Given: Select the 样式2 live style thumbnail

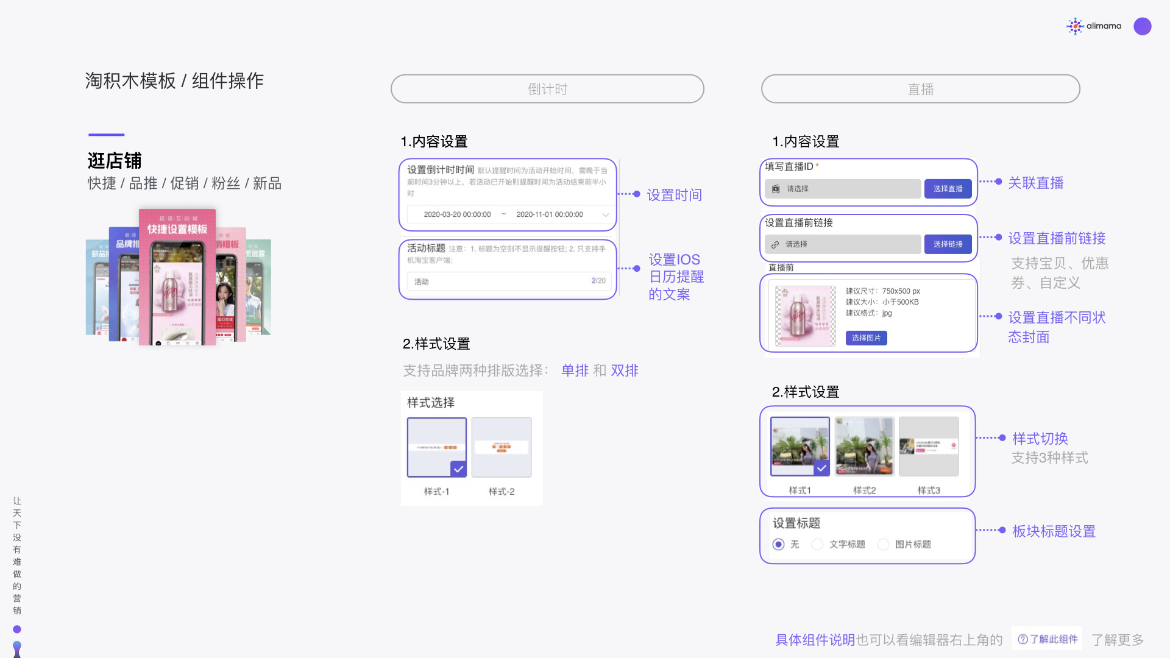Looking at the screenshot, I should (x=864, y=447).
